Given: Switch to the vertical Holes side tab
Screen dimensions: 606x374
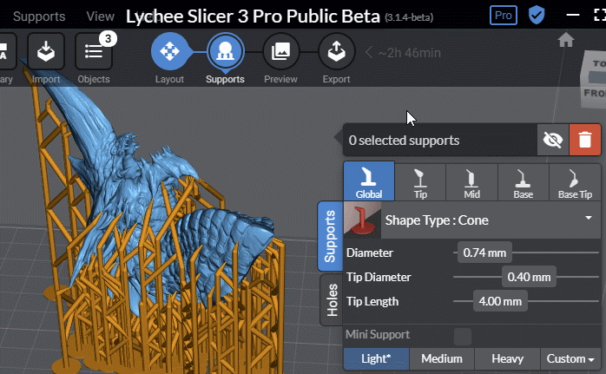Looking at the screenshot, I should click(332, 300).
